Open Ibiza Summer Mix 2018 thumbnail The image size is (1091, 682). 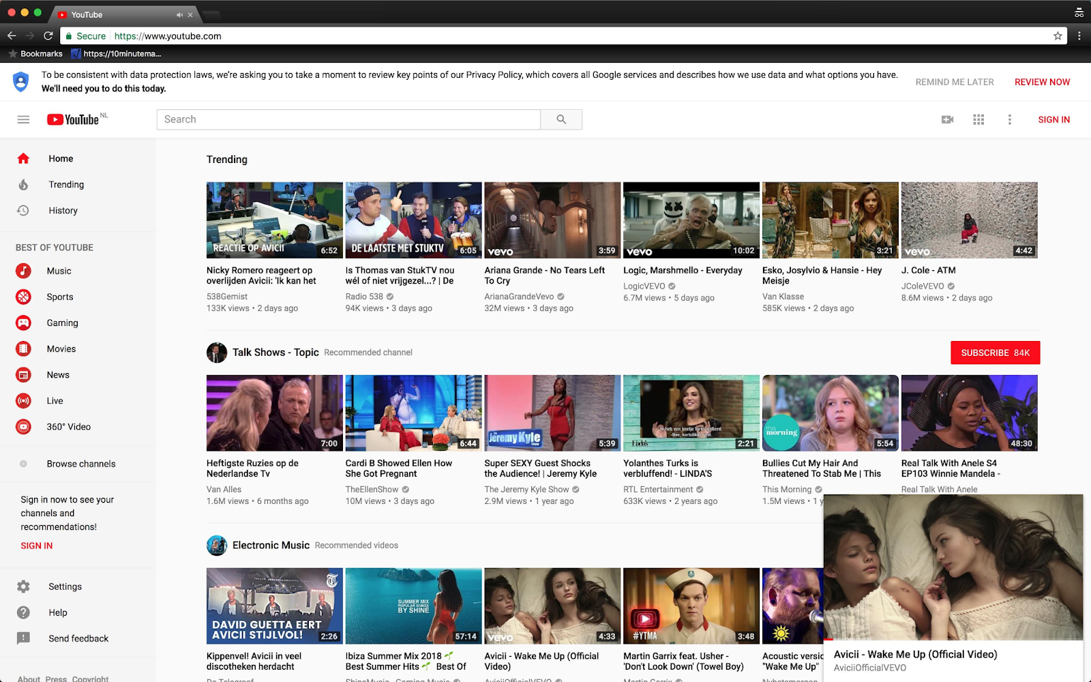(x=413, y=606)
